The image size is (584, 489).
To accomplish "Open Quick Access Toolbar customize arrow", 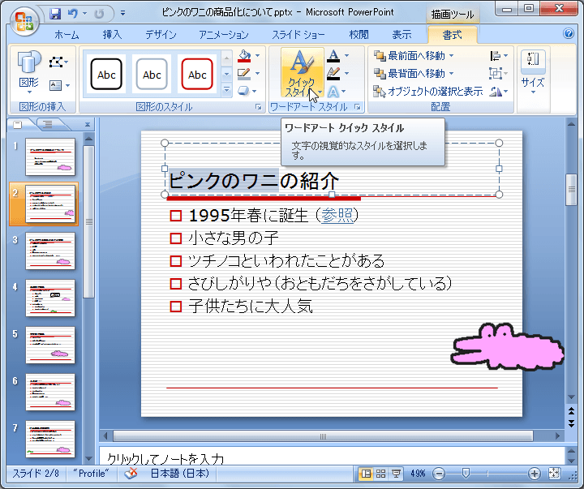I will tap(122, 14).
